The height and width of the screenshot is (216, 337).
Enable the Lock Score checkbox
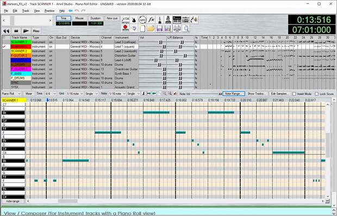(316, 94)
